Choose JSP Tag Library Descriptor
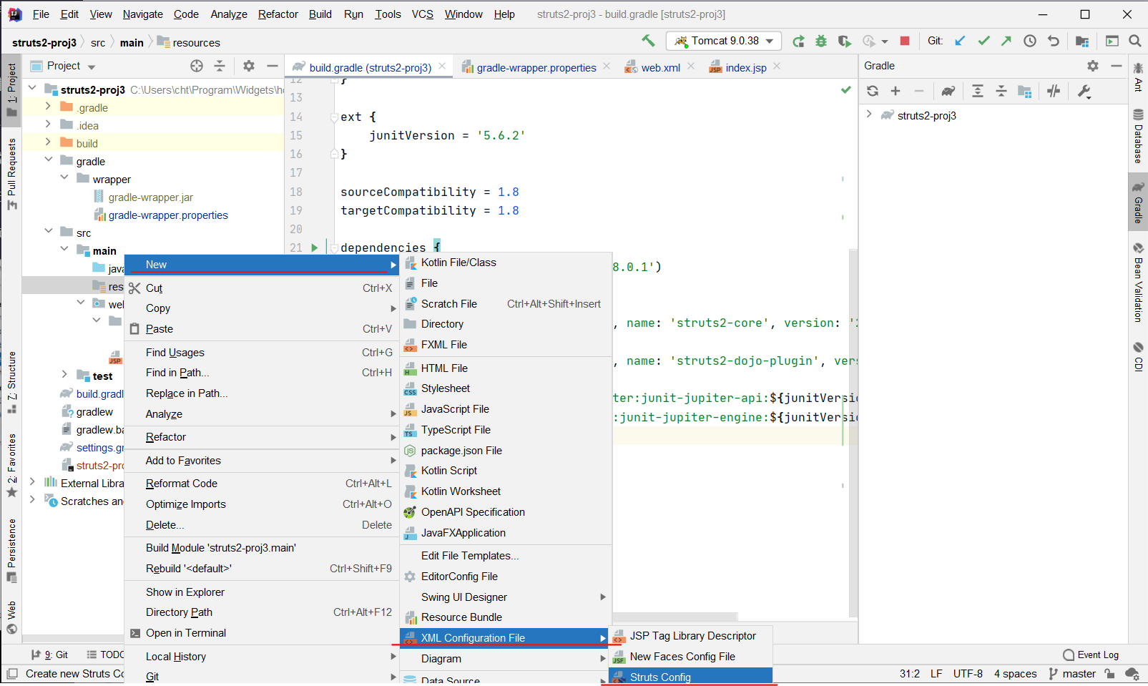Screen dimensions: 1148x686 [690, 636]
